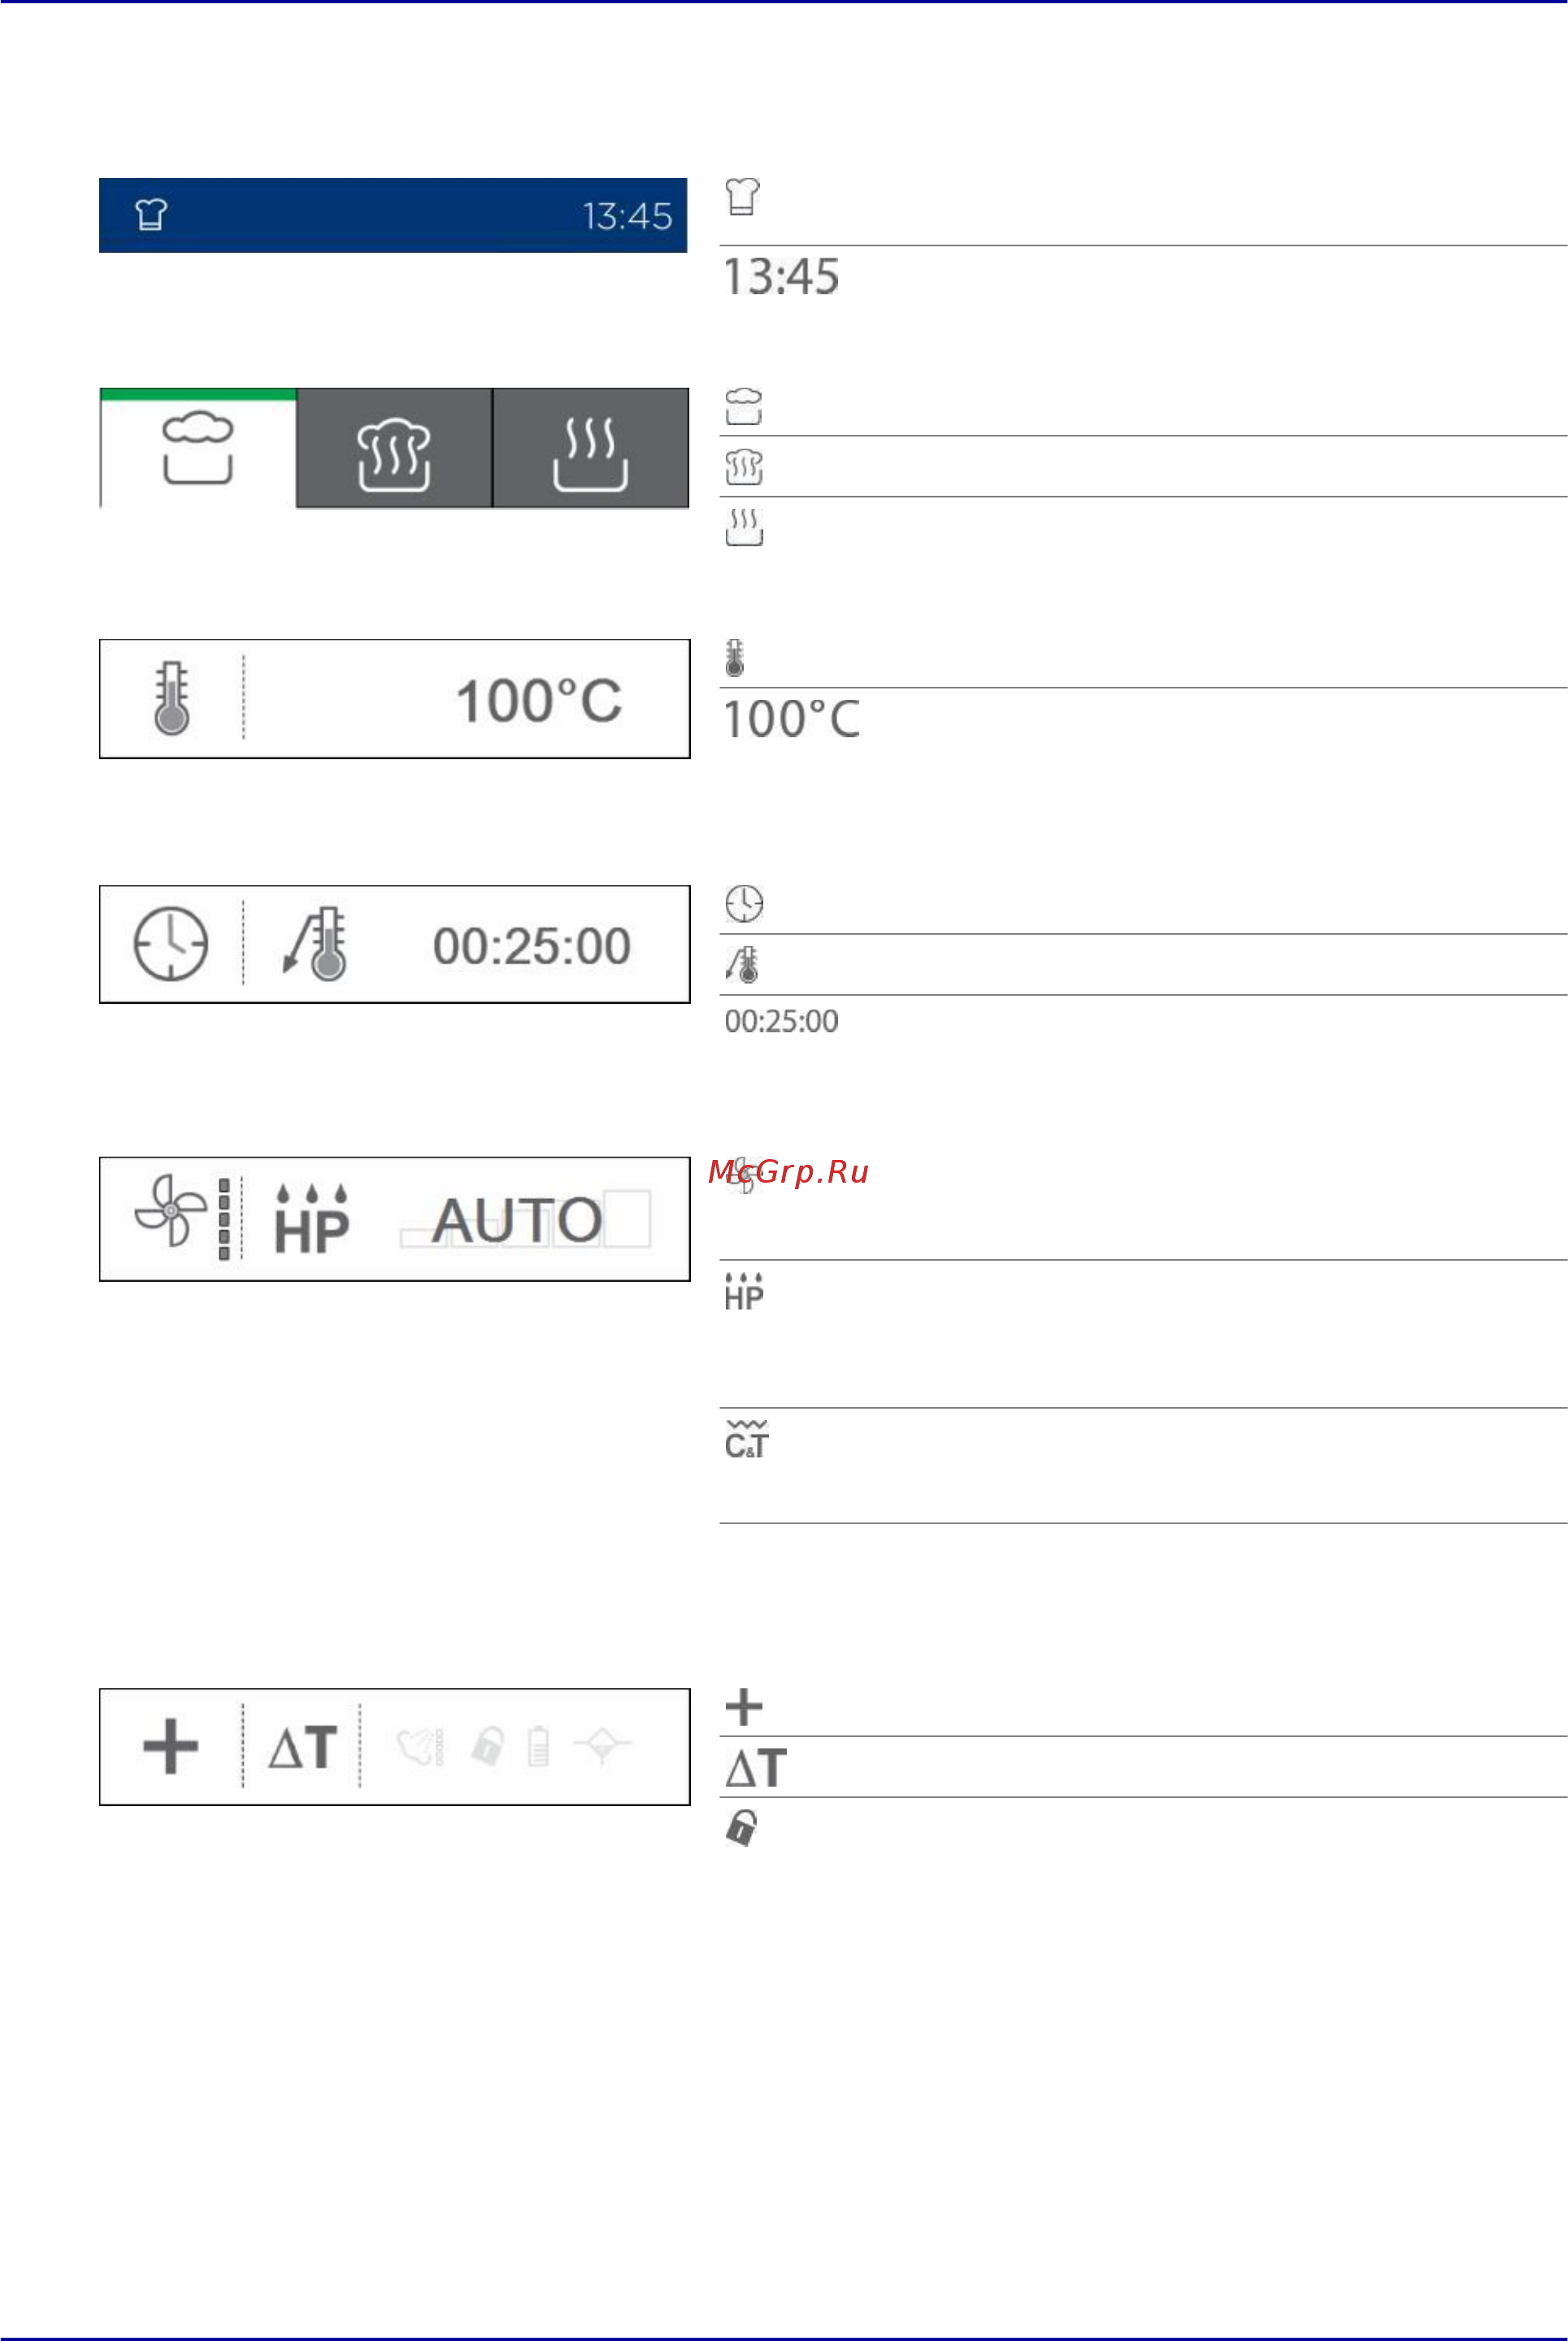Tap the clock icon in the time panel

point(171,944)
